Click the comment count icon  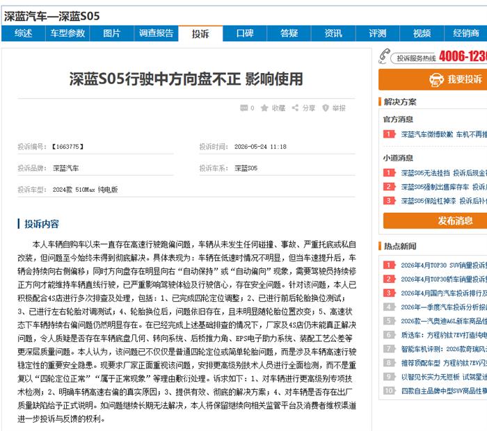[244, 108]
